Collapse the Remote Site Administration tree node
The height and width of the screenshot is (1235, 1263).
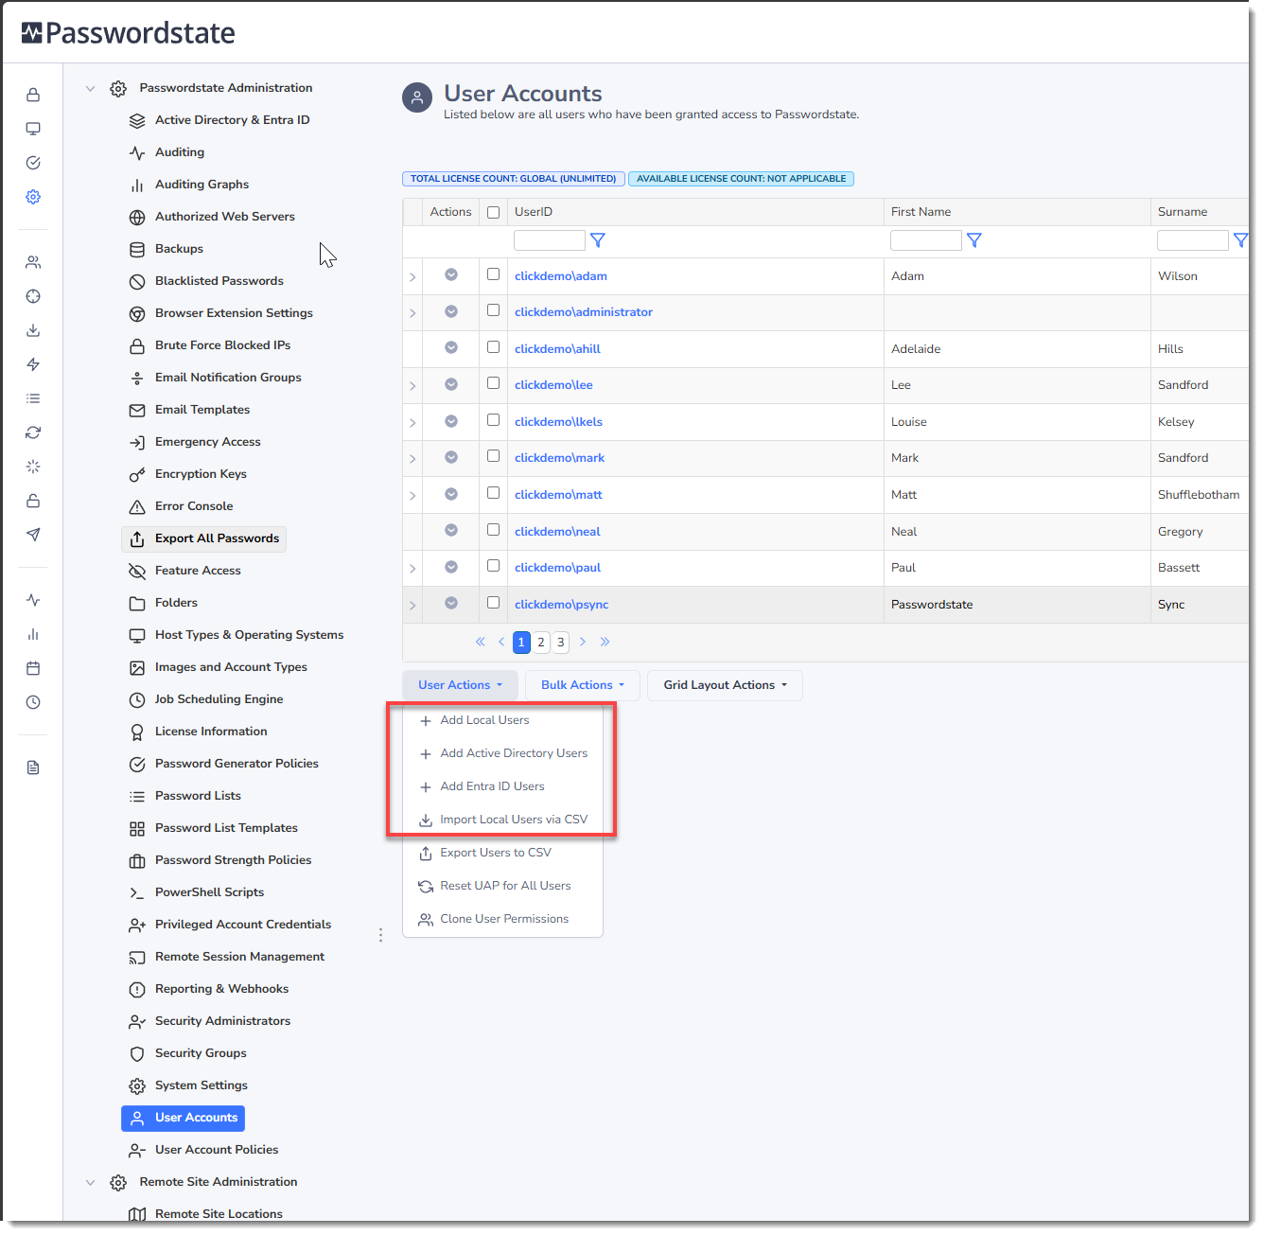(x=91, y=1182)
